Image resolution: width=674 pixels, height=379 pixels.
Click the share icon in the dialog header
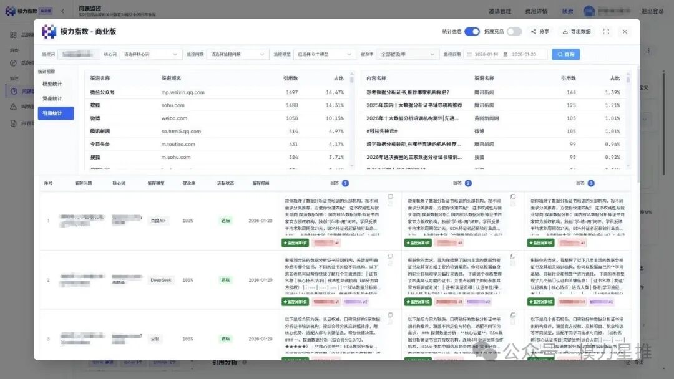pos(534,32)
